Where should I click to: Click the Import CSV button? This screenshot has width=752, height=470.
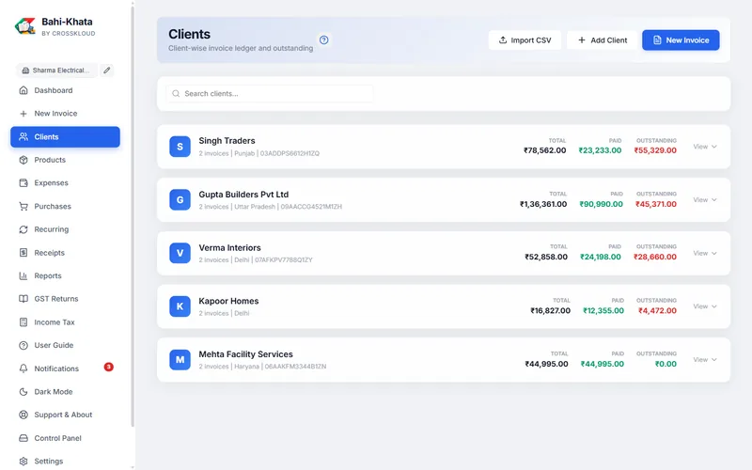[x=525, y=40]
